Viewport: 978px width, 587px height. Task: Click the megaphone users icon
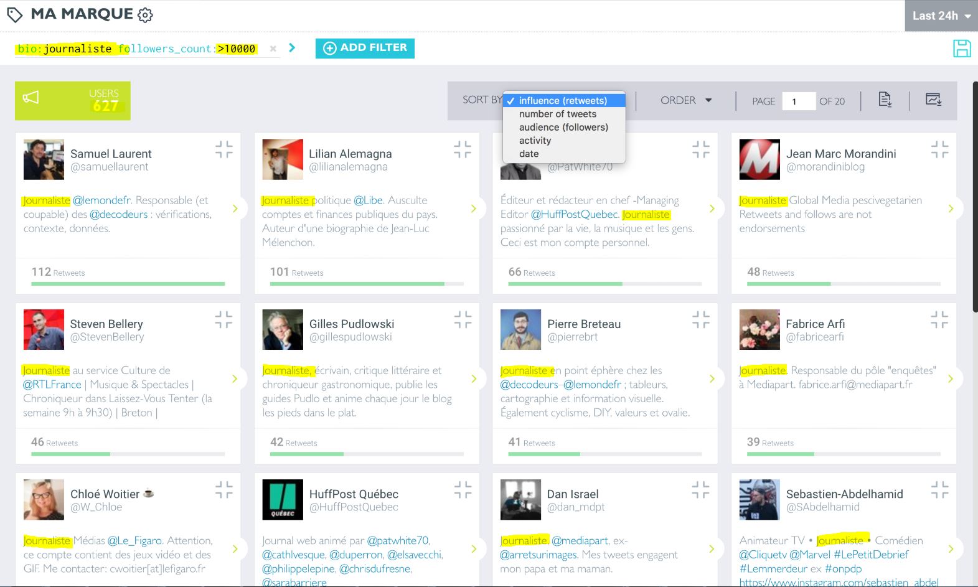click(31, 98)
